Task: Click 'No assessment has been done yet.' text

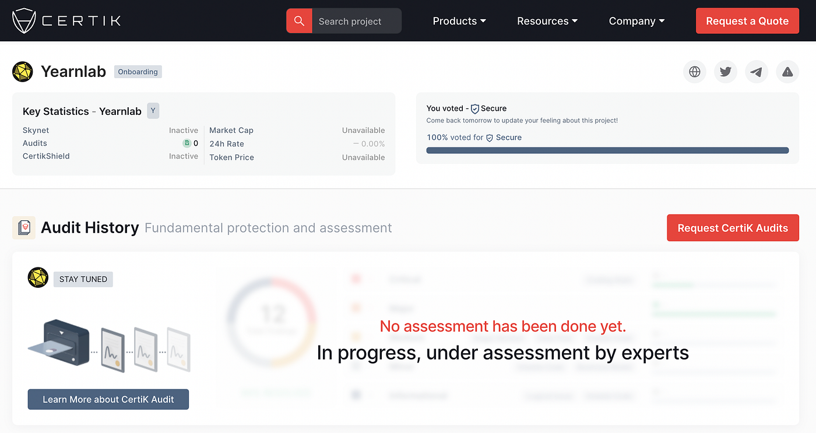Action: [503, 326]
